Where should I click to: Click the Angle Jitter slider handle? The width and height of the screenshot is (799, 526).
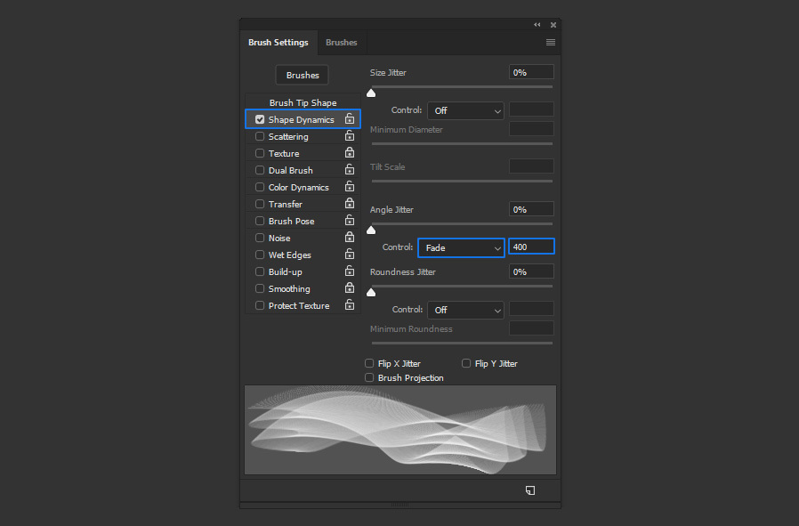(371, 230)
